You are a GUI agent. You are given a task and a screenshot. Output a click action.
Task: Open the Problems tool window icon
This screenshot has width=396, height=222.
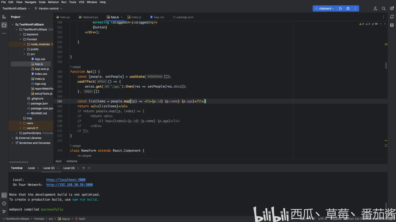point(4,203)
